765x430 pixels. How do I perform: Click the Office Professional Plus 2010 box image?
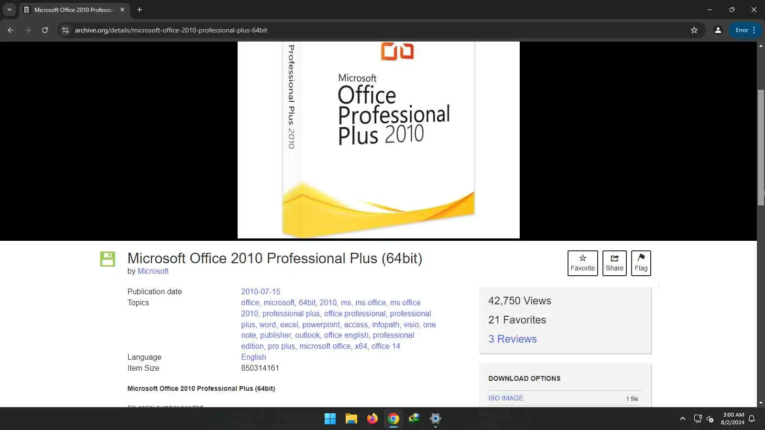378,140
